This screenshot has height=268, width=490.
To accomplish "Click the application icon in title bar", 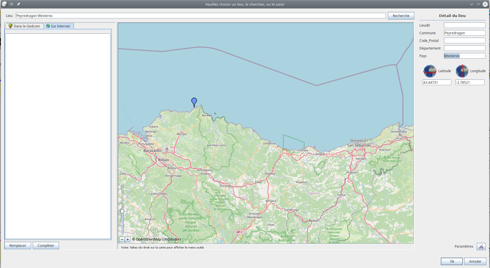I will click(x=5, y=4).
